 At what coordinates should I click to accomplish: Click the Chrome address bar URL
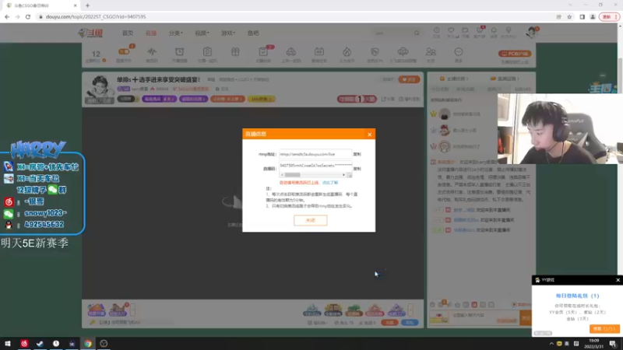(96, 16)
